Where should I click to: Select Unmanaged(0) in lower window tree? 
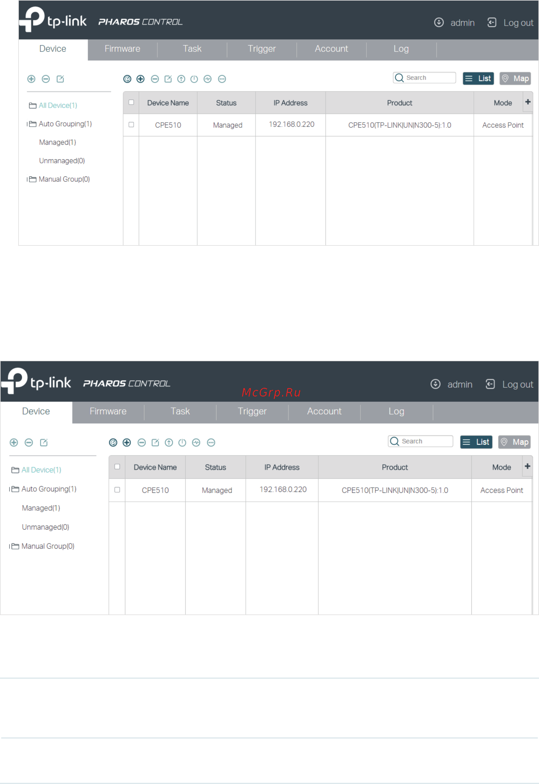pyautogui.click(x=46, y=527)
